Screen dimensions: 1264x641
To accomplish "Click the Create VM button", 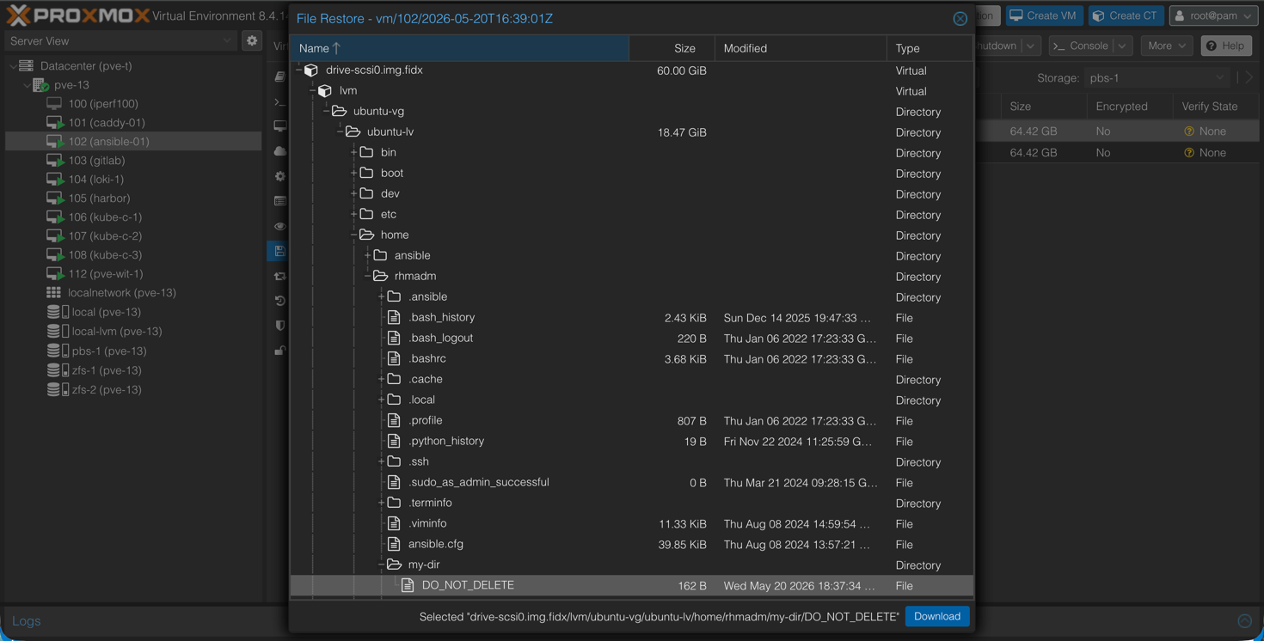I will click(x=1043, y=15).
